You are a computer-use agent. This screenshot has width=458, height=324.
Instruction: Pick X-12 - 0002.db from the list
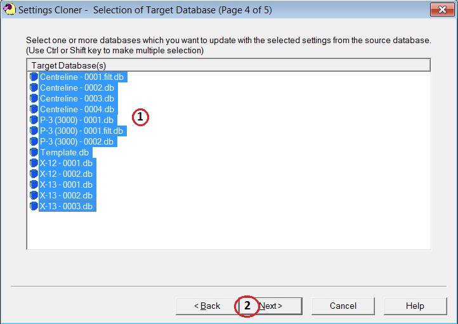coord(66,174)
